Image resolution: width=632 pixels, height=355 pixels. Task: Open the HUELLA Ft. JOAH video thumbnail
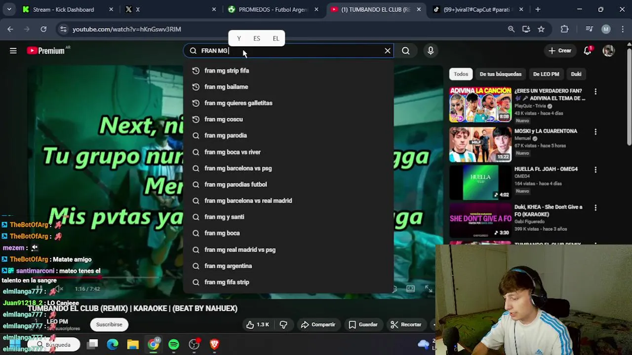pyautogui.click(x=480, y=182)
